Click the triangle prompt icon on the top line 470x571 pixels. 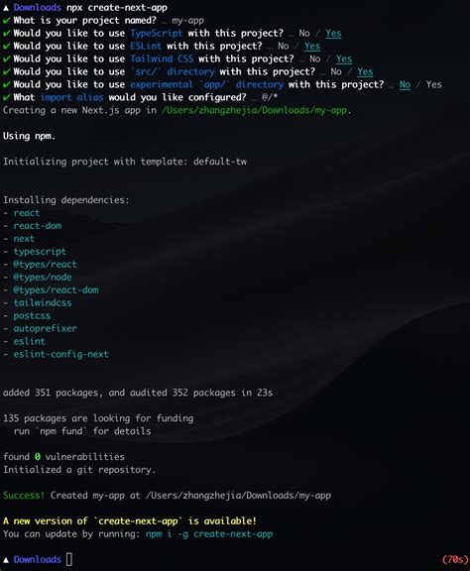pos(6,8)
